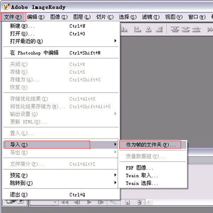Select 在 Photoshop 中编辑 menu entry
The image size is (213, 213).
34,53
